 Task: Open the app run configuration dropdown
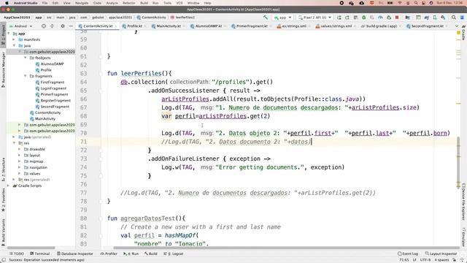[282, 18]
